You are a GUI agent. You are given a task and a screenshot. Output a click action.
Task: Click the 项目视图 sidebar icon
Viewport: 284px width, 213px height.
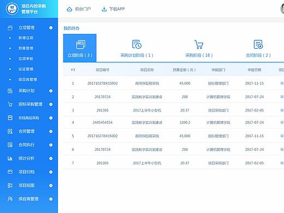[x=10, y=185]
